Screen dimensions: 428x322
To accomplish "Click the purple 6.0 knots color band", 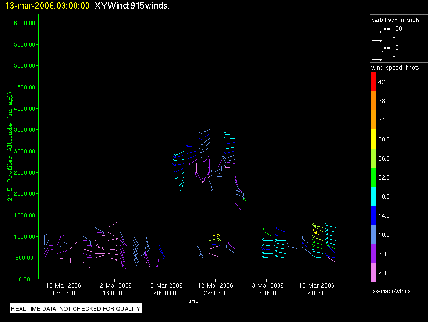I will pos(374,254).
